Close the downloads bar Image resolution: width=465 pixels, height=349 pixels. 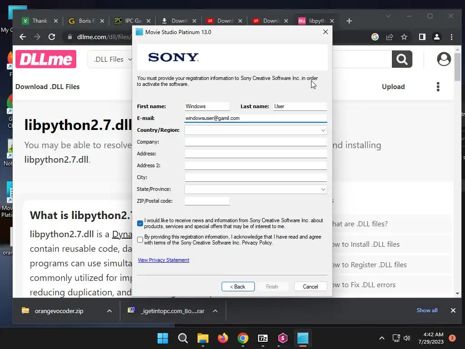pos(453,310)
